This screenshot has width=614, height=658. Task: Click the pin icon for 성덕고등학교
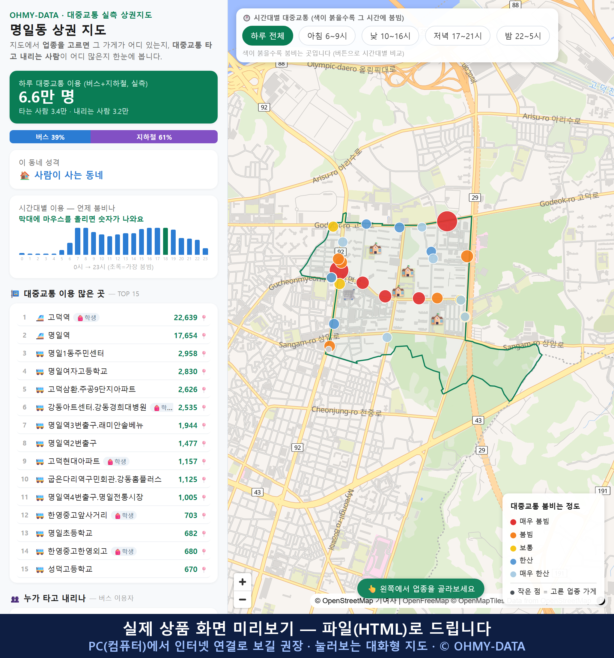204,569
